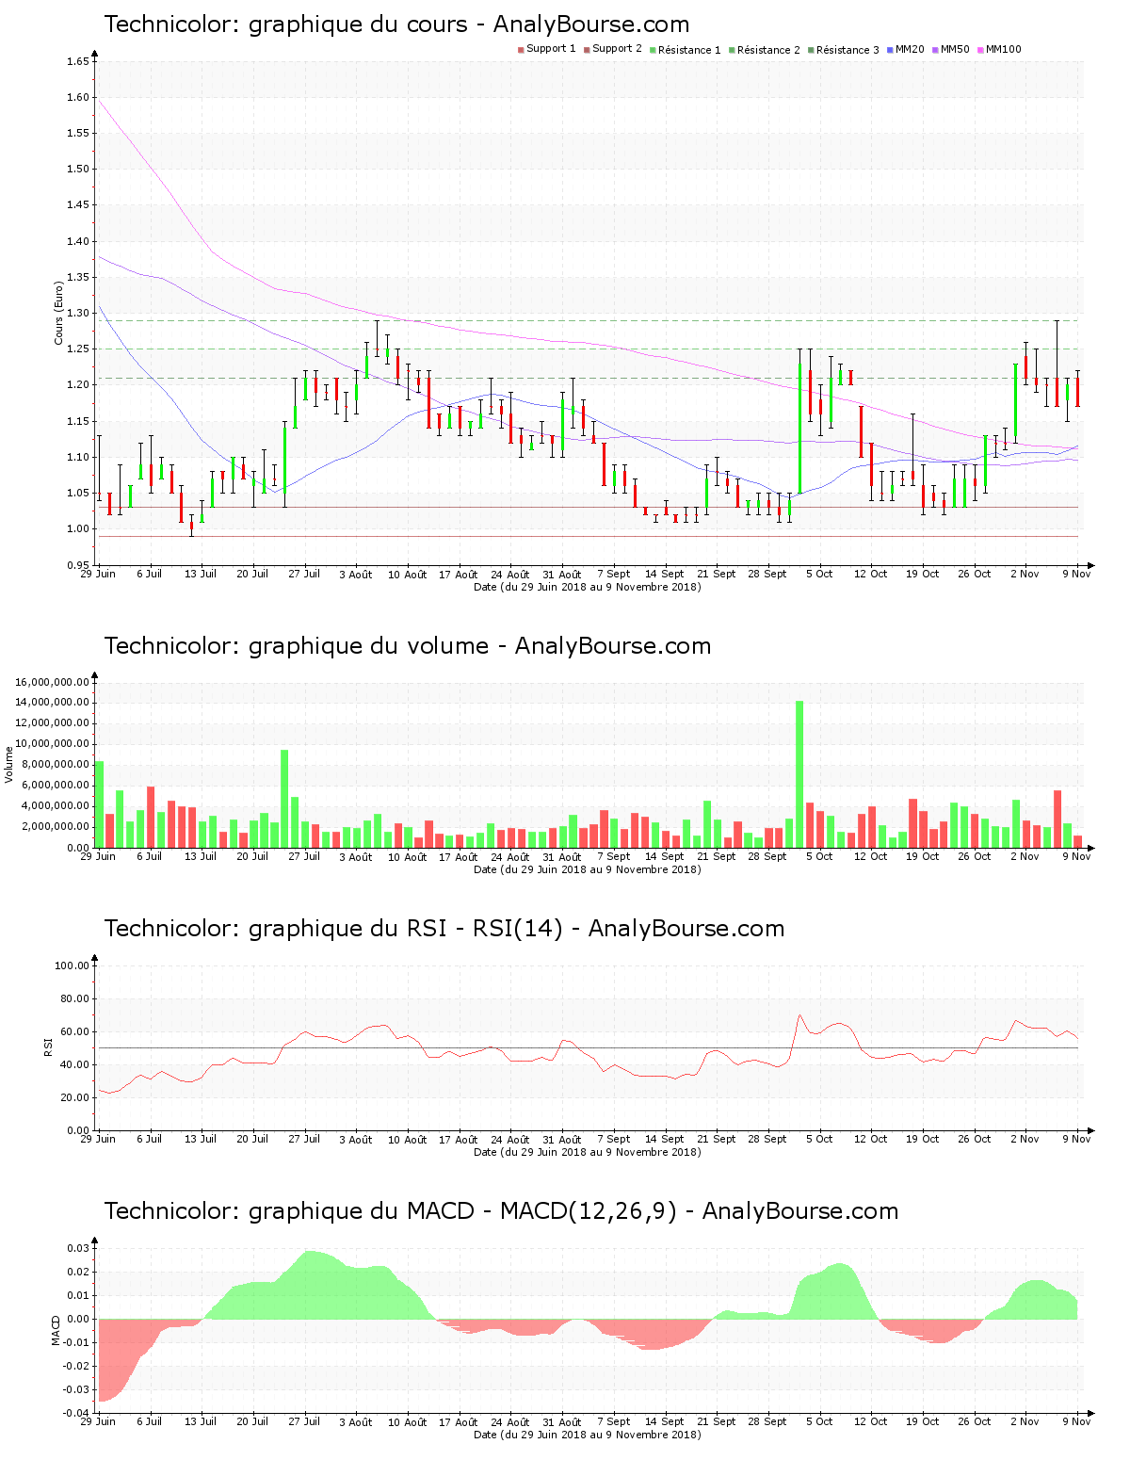Click the 1.30 value on price axis
The image size is (1130, 1460).
click(x=78, y=313)
